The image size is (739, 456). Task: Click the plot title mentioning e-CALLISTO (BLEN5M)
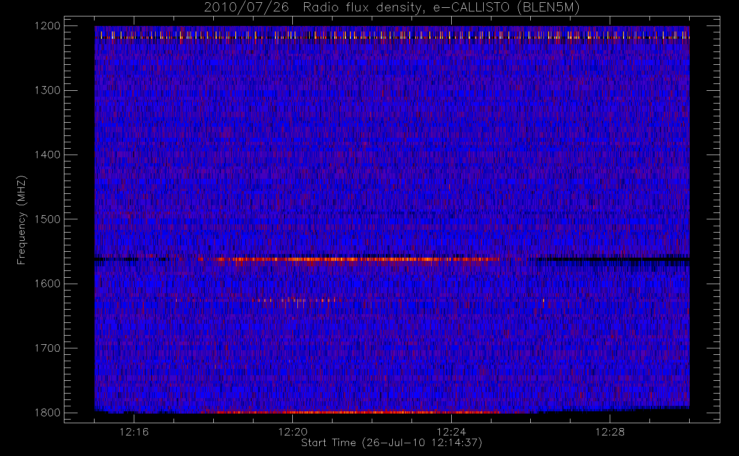pos(391,7)
